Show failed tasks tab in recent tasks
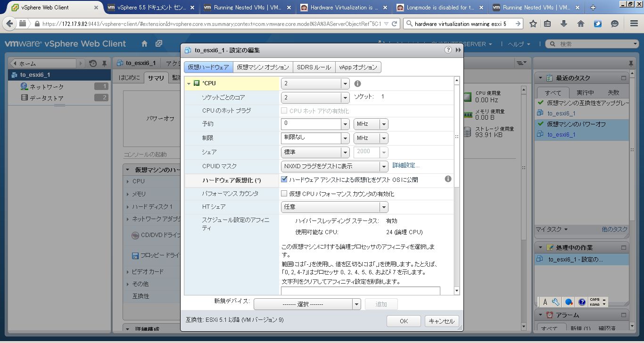This screenshot has height=343, width=644. pos(613,92)
